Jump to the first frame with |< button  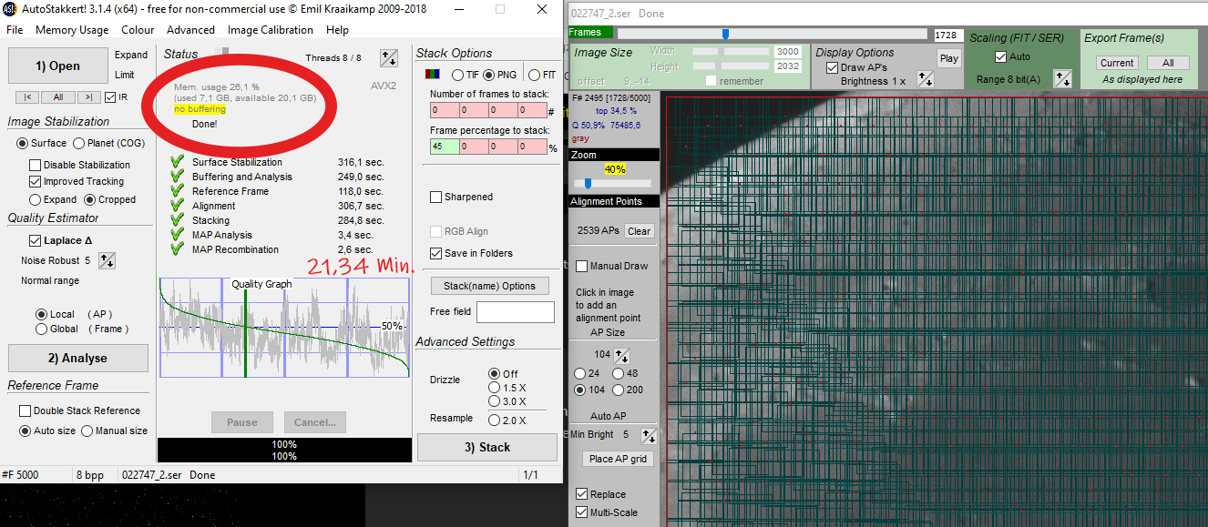coord(26,97)
